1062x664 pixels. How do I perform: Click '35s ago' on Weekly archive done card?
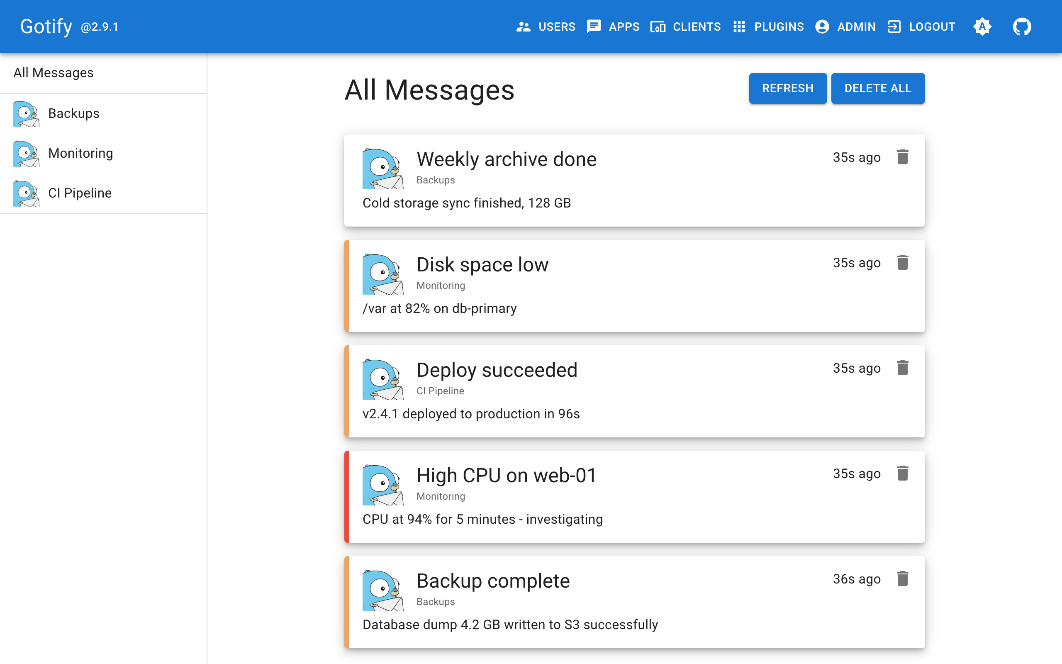pyautogui.click(x=857, y=158)
